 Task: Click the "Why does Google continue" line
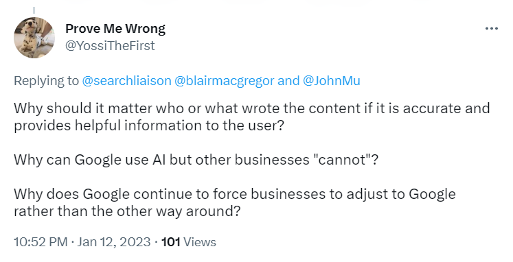[235, 194]
